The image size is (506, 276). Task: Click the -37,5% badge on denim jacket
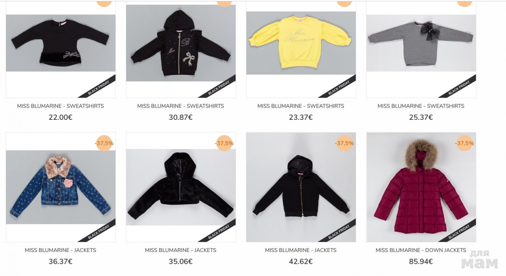tap(104, 143)
